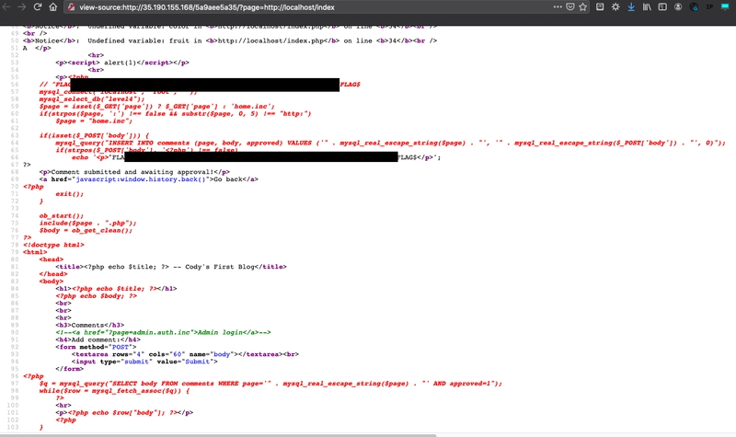Click the textarea name="body" source line
The image size is (736, 437).
coord(185,354)
